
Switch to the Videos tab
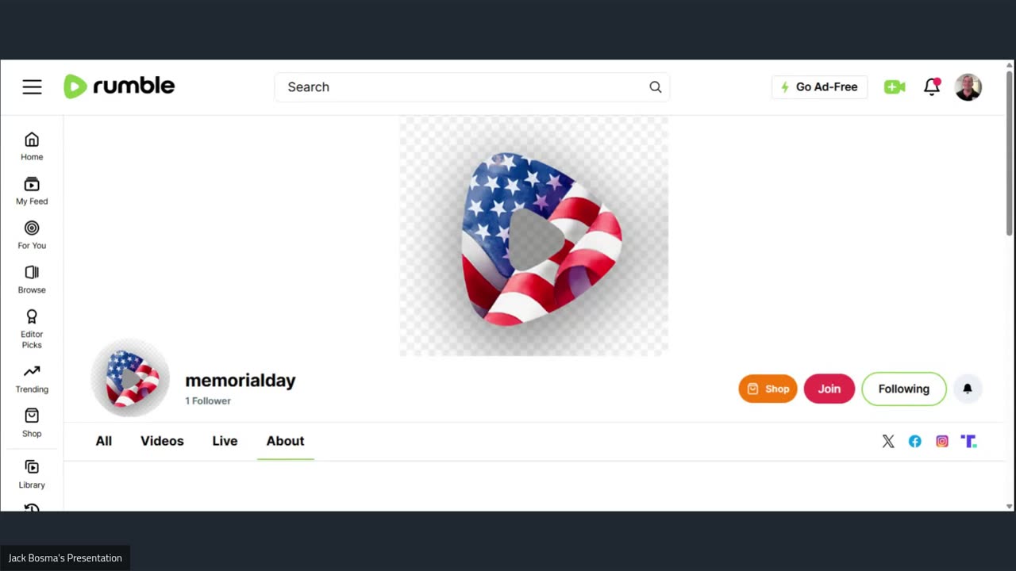point(162,441)
